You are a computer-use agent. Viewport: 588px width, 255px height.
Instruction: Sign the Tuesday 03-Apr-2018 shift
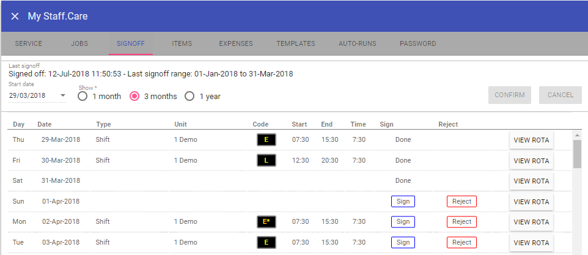pyautogui.click(x=403, y=243)
